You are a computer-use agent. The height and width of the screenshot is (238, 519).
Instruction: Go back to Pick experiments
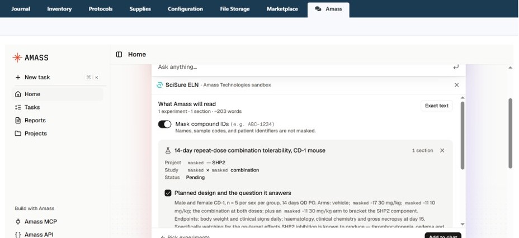click(185, 237)
